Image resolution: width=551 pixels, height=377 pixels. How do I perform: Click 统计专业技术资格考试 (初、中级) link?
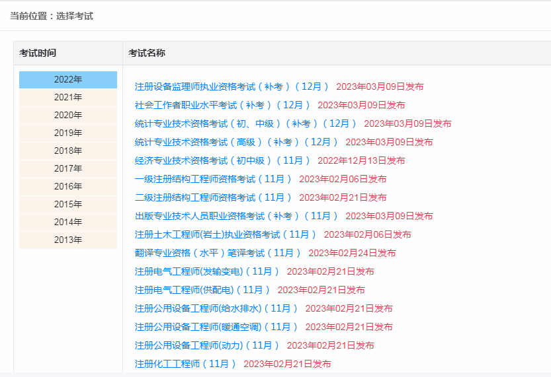point(245,123)
